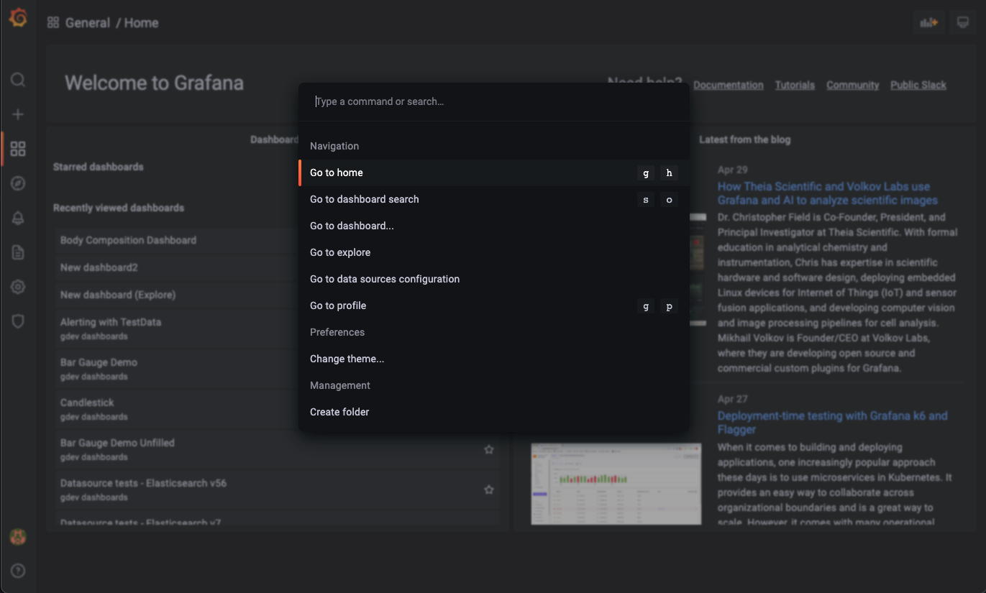This screenshot has height=593, width=986.
Task: Open the Explore compass icon
Action: [x=18, y=183]
